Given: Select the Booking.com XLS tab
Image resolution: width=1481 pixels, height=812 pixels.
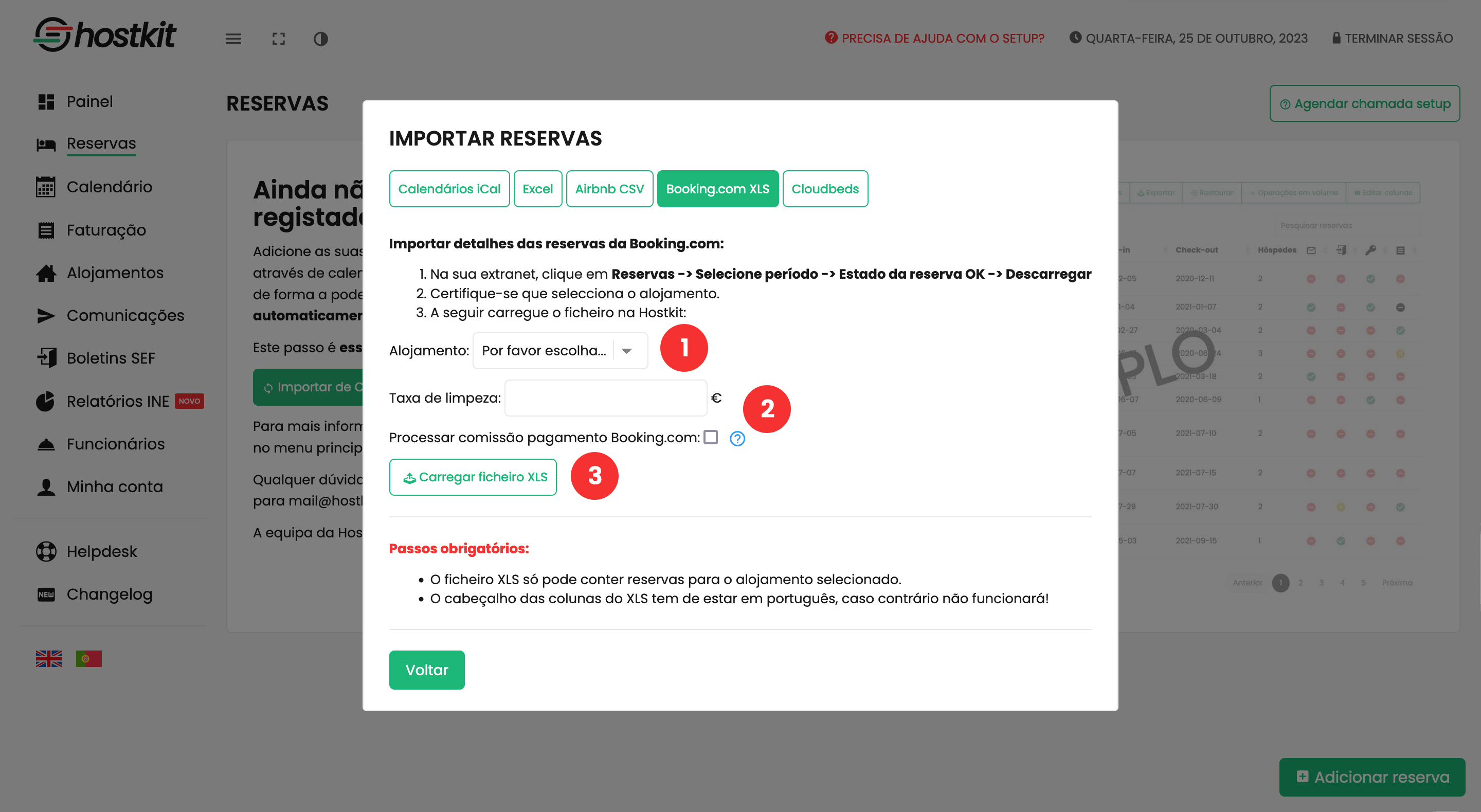Looking at the screenshot, I should click(717, 189).
